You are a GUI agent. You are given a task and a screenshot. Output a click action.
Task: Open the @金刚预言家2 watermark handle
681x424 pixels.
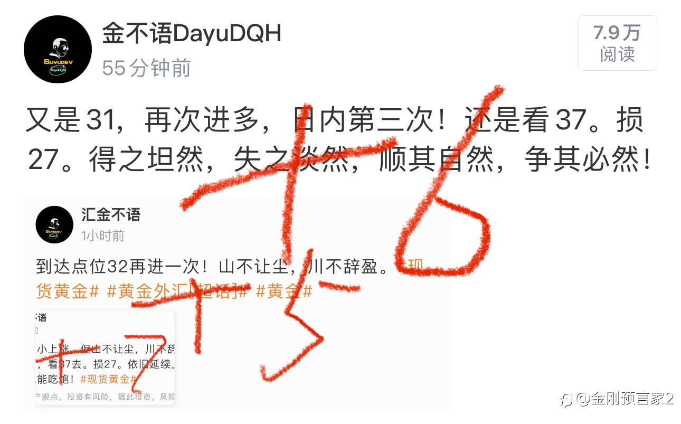[625, 399]
